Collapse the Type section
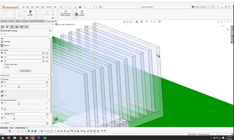The image size is (234, 140). coord(49,38)
